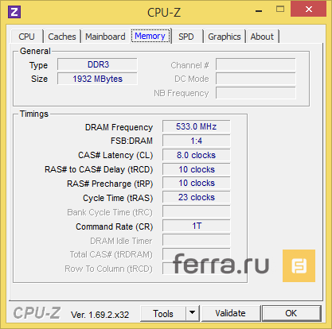The width and height of the screenshot is (332, 329).
Task: Click the tRCD 10 clocks value field
Action: (197, 169)
